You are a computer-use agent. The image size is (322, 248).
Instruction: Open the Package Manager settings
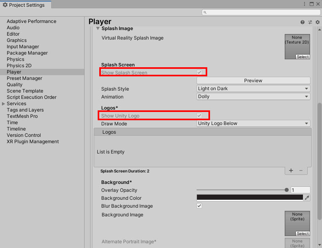pyautogui.click(x=27, y=53)
